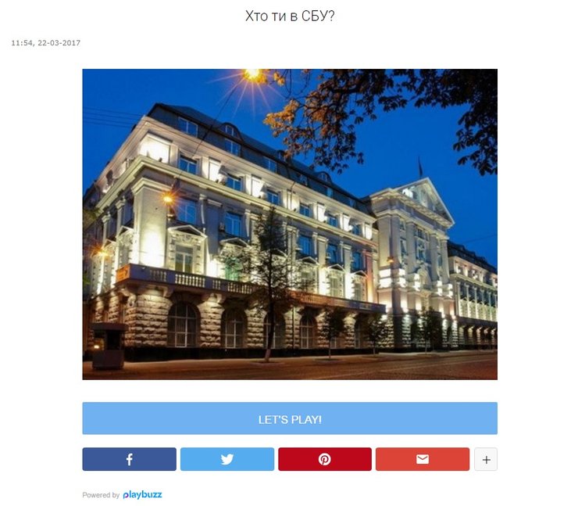Click the balcony balustrade in the photo

click(x=191, y=279)
